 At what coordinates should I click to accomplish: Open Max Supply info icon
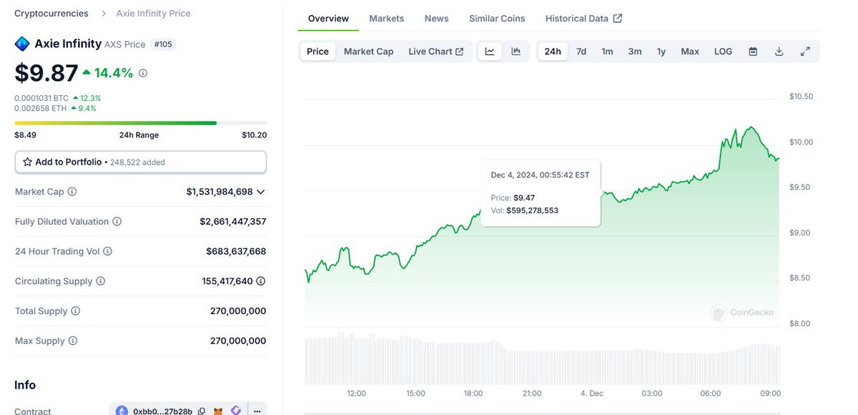[x=73, y=341]
